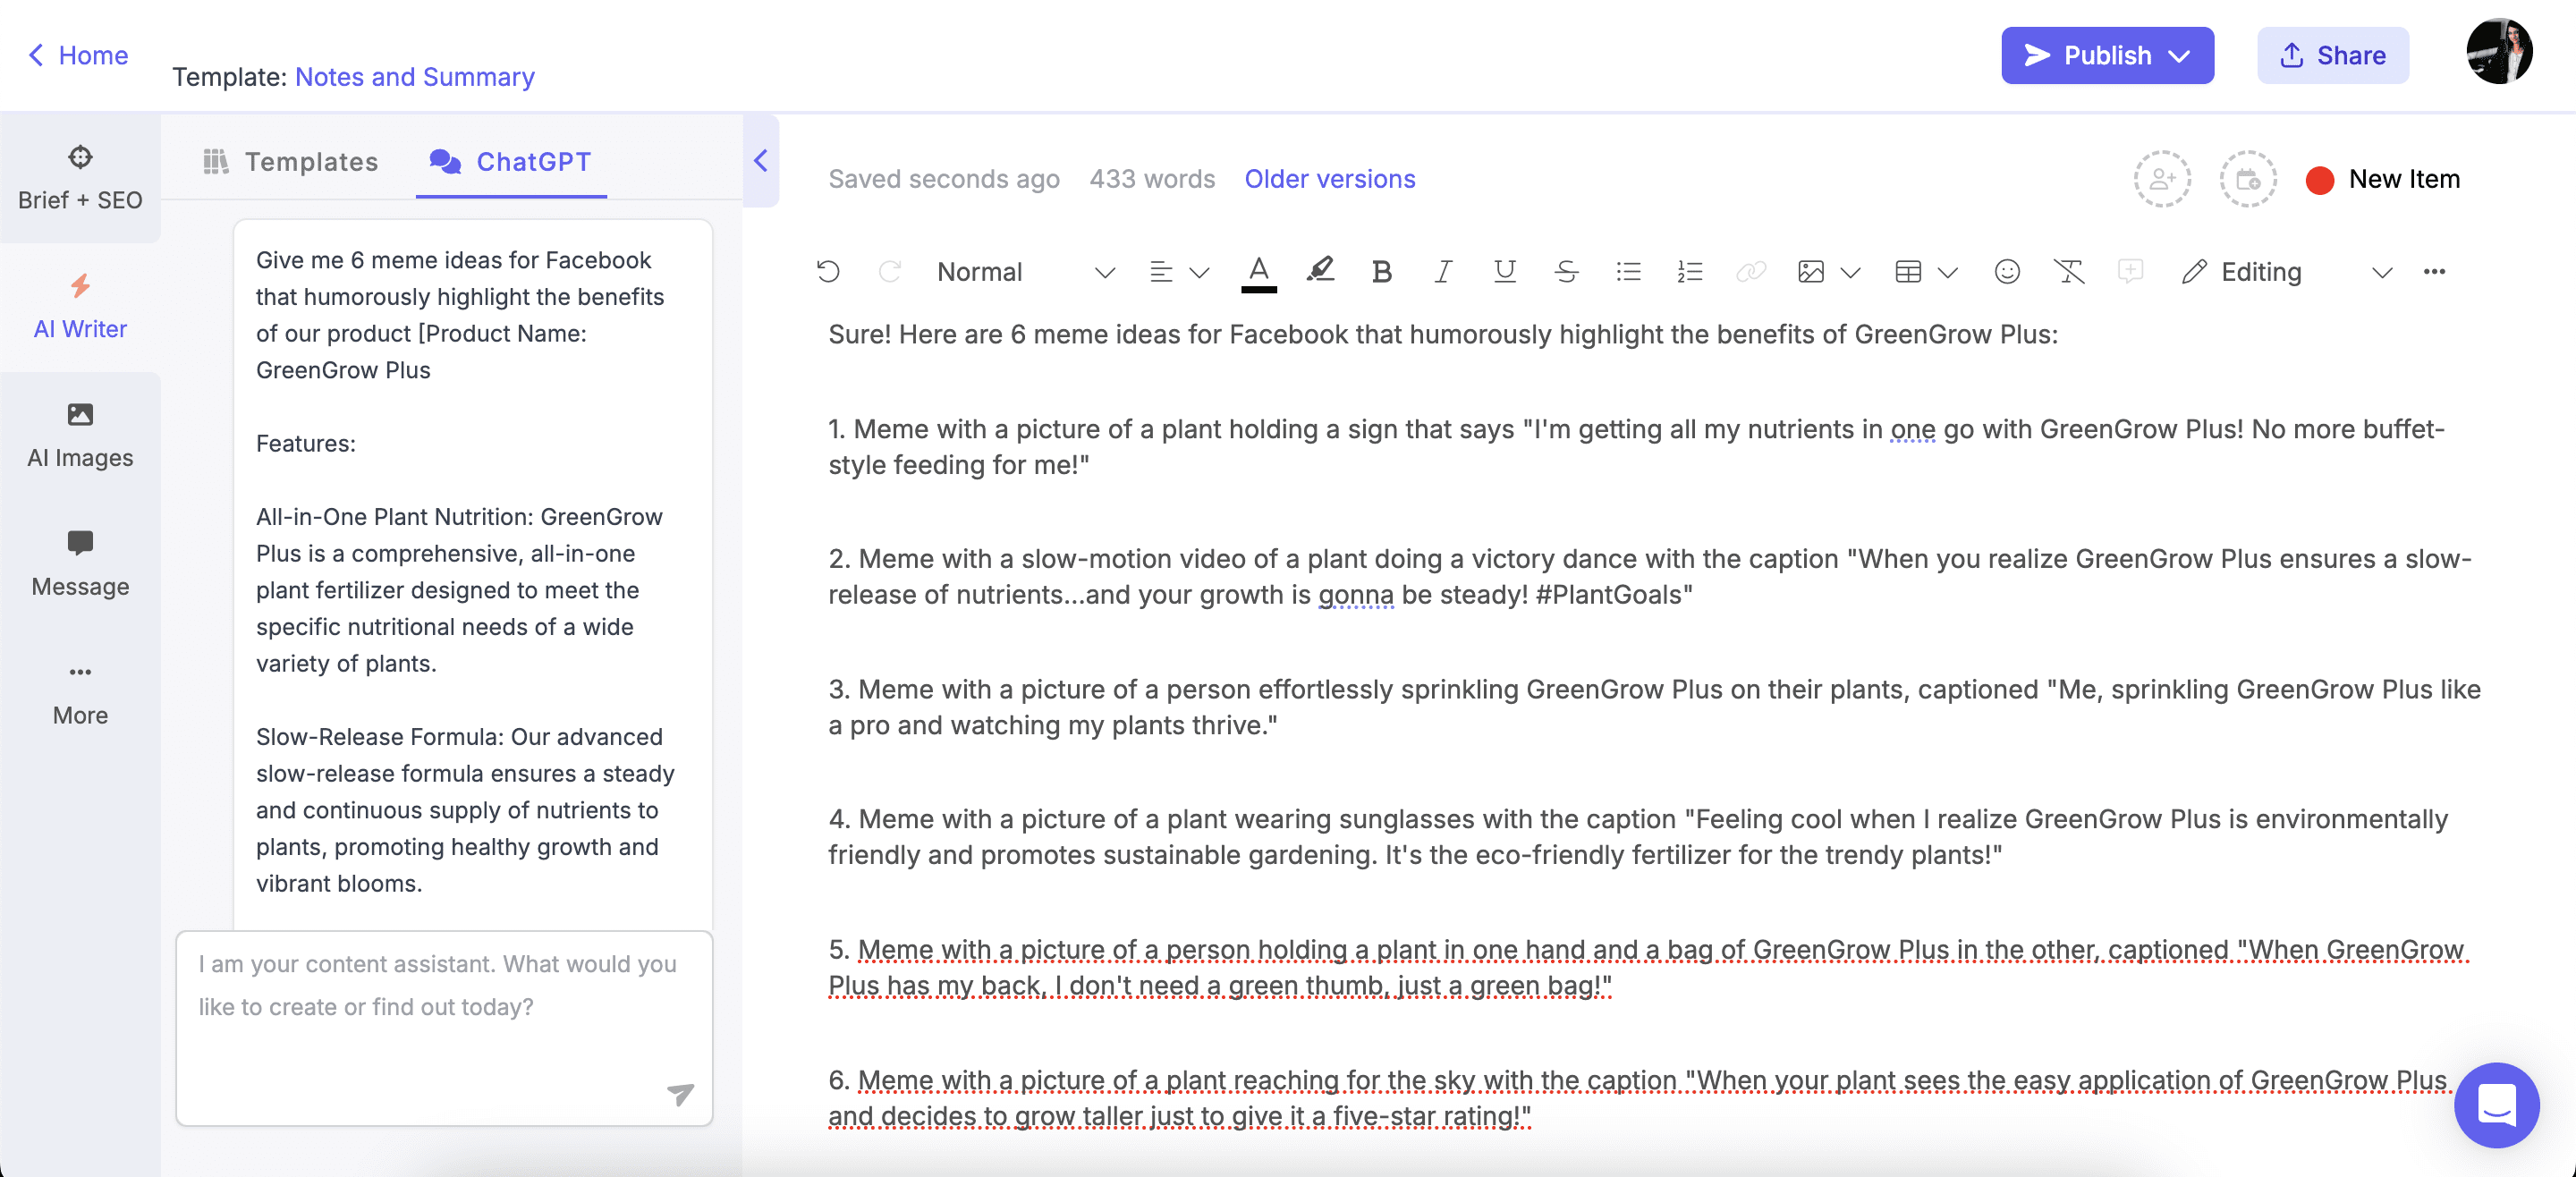
Task: Open the text color picker
Action: 1258,272
